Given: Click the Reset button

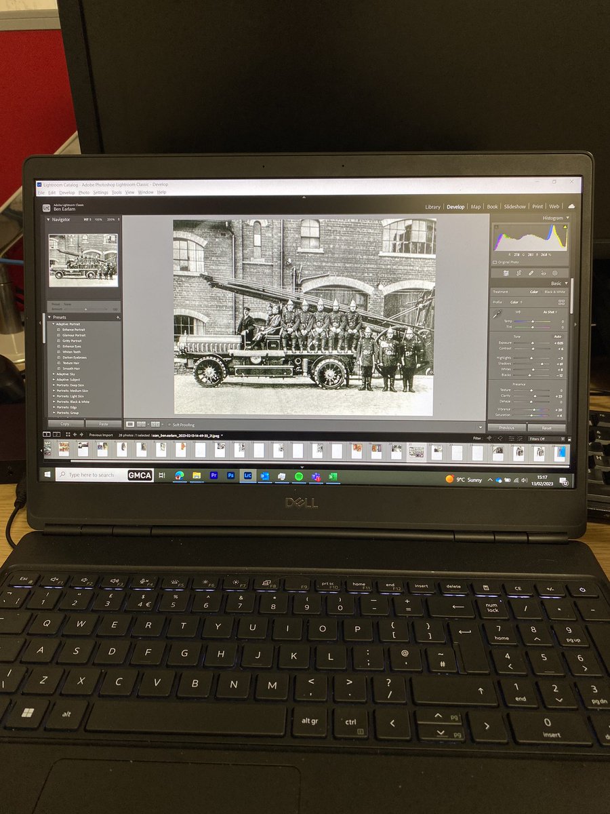Looking at the screenshot, I should click(546, 428).
